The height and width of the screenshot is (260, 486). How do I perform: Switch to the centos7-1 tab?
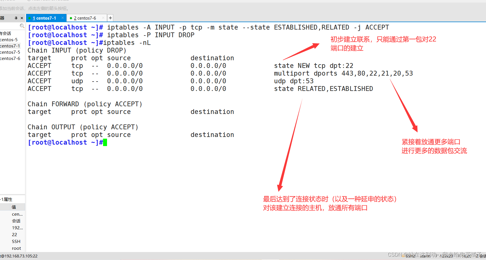coord(45,18)
